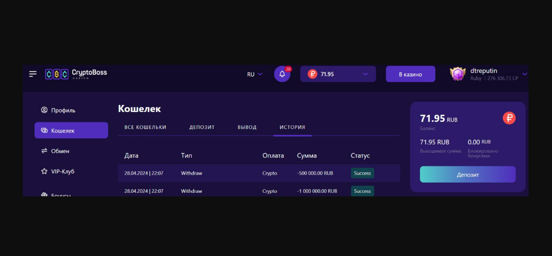Viewport: 552px width, 256px height.
Task: Click the 0.00 RUB blocked bonuses value
Action: tap(479, 142)
